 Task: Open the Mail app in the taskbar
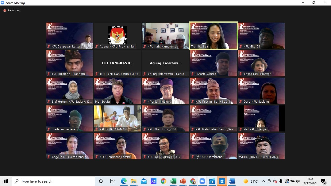click(x=144, y=181)
